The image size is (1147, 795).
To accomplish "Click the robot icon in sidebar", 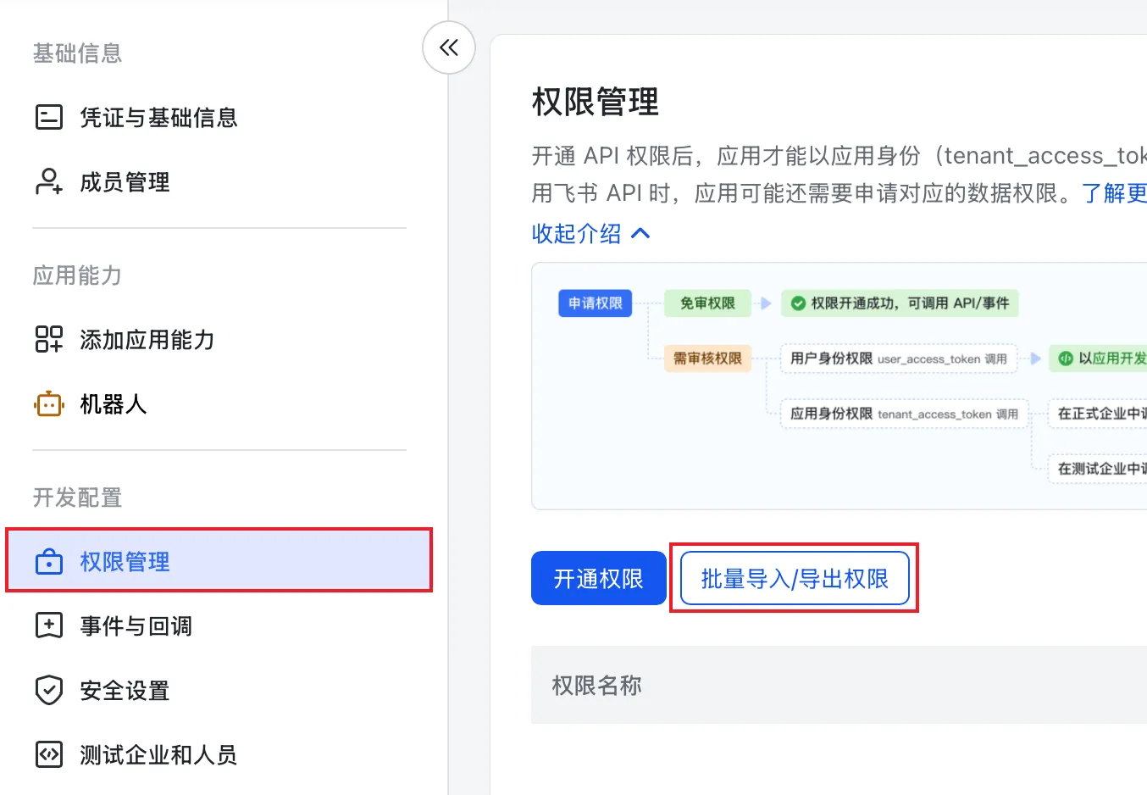I will (x=49, y=404).
